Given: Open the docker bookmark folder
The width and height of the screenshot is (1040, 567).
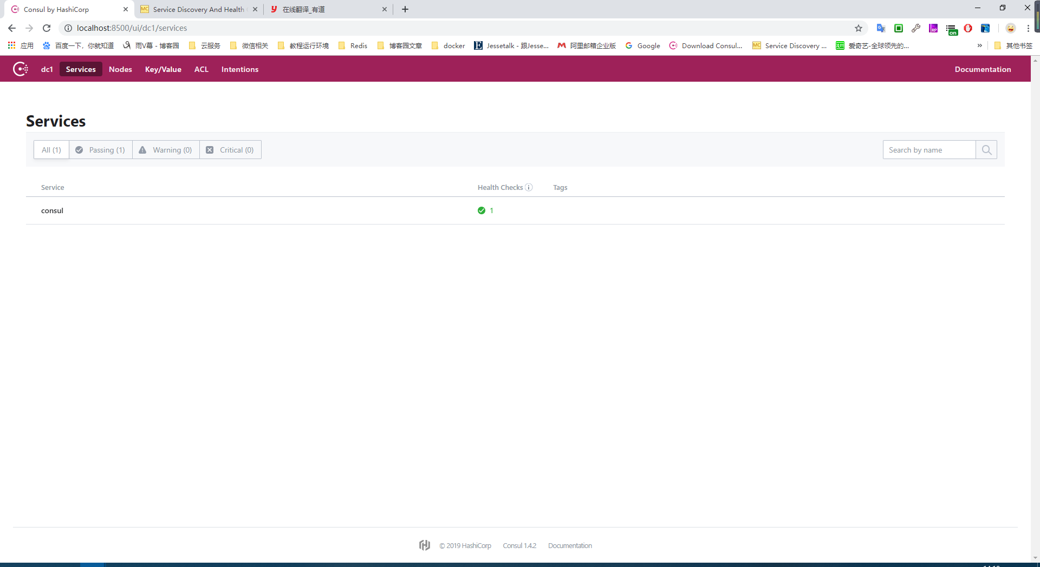Looking at the screenshot, I should click(x=448, y=45).
